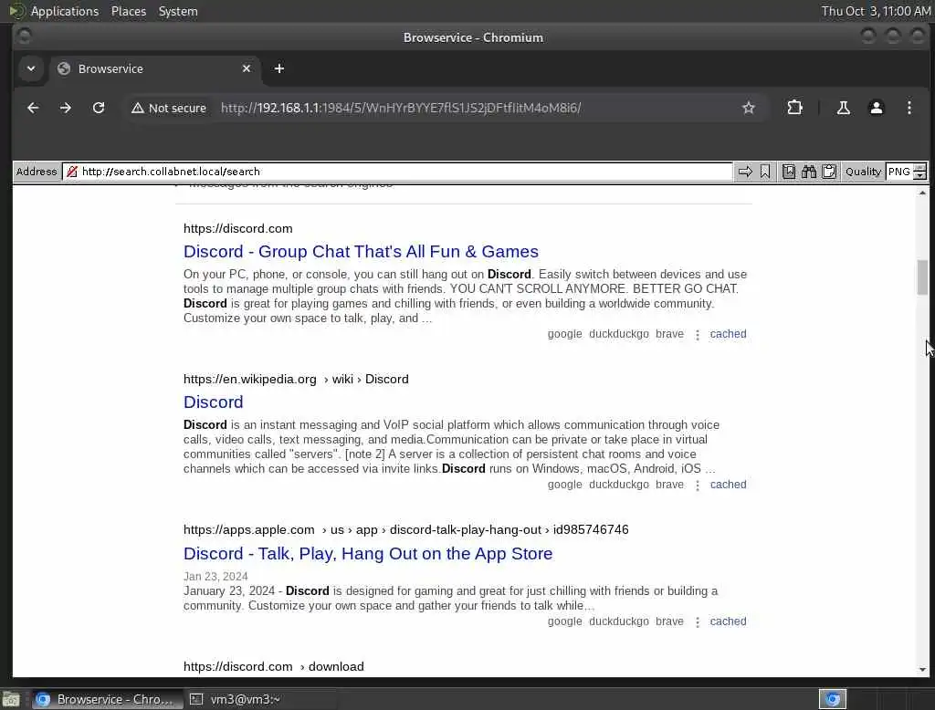The image size is (935, 710).
Task: Open the Chromium profile avatar icon
Action: 876,108
